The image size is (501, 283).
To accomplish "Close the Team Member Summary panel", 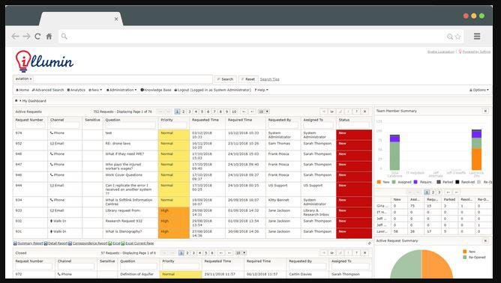I will click(485, 111).
